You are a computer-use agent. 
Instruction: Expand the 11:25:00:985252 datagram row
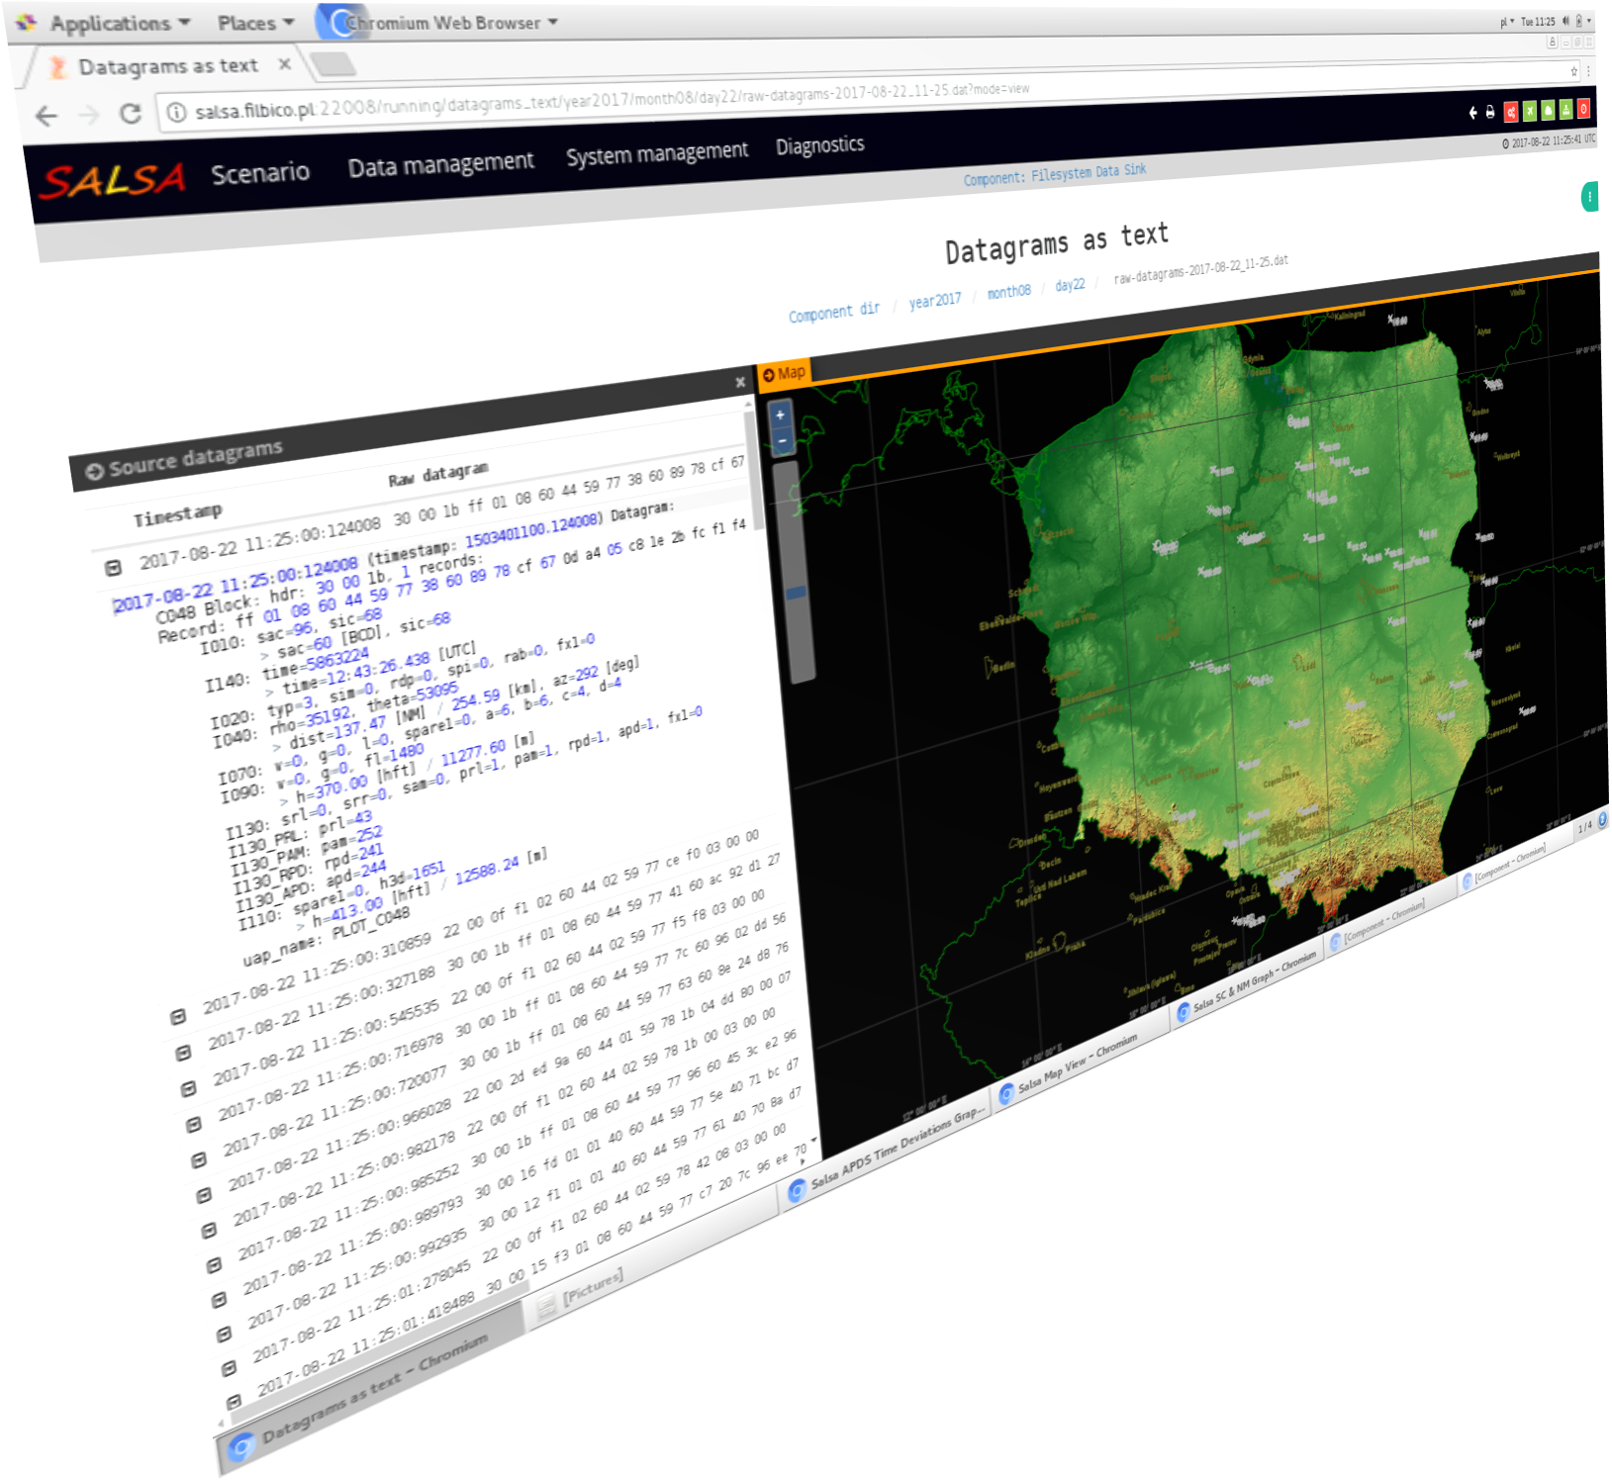[x=214, y=1264]
